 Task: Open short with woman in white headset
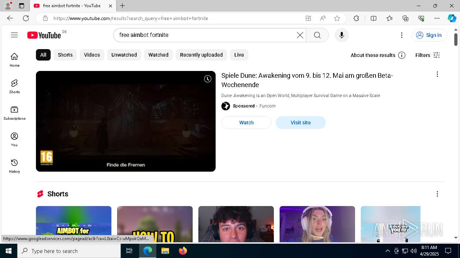point(317,224)
